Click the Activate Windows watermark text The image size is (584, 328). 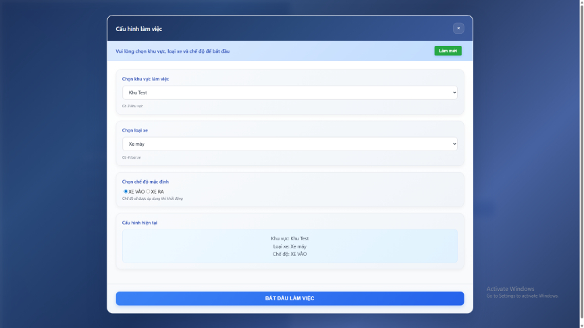point(510,289)
